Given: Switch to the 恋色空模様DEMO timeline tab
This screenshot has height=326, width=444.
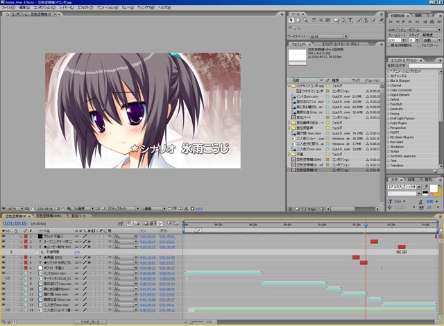Looking at the screenshot, I should pyautogui.click(x=49, y=216).
